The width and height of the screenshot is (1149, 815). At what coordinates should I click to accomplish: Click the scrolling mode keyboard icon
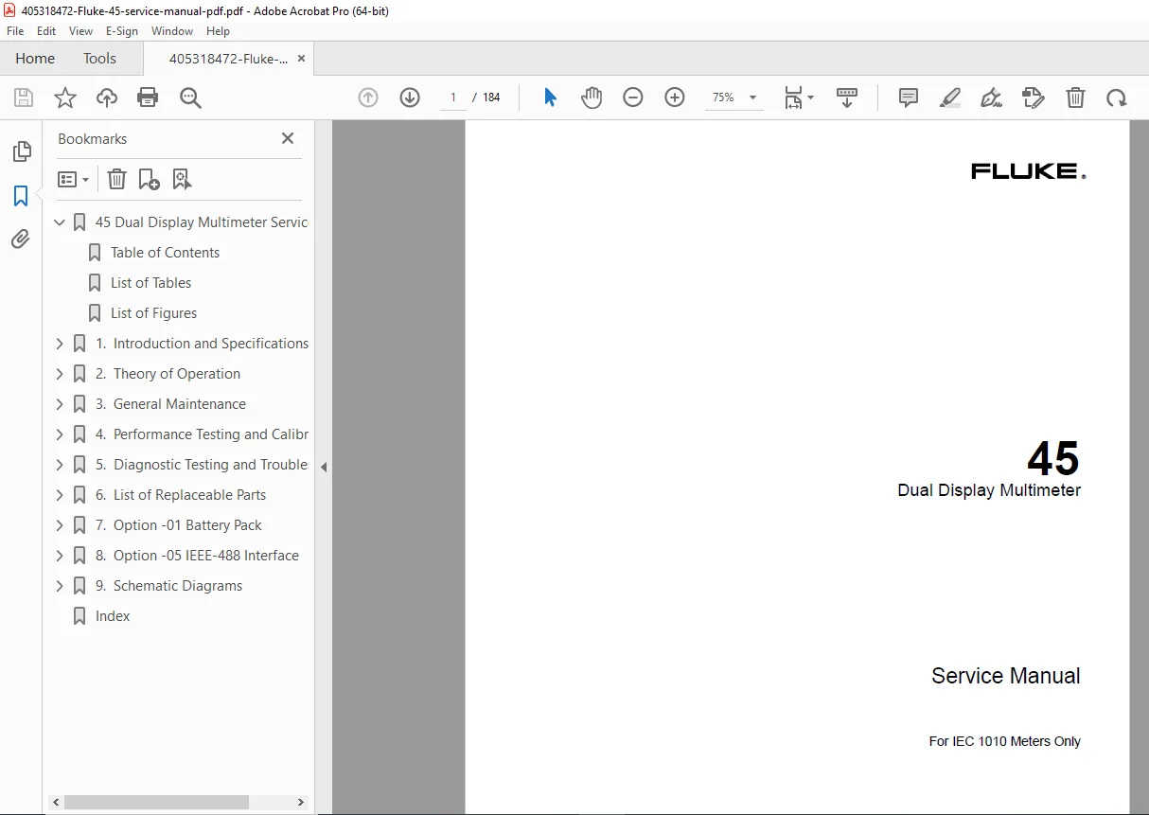click(847, 97)
